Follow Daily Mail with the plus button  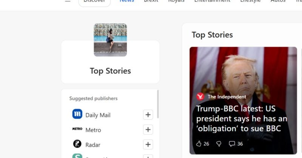pyautogui.click(x=148, y=115)
